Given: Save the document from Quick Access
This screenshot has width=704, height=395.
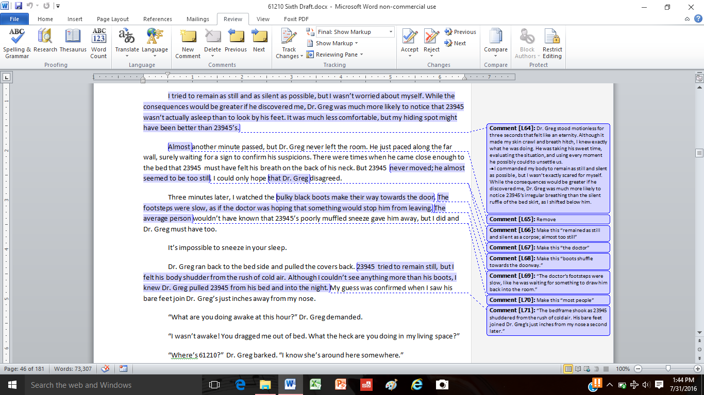Looking at the screenshot, I should pos(19,6).
